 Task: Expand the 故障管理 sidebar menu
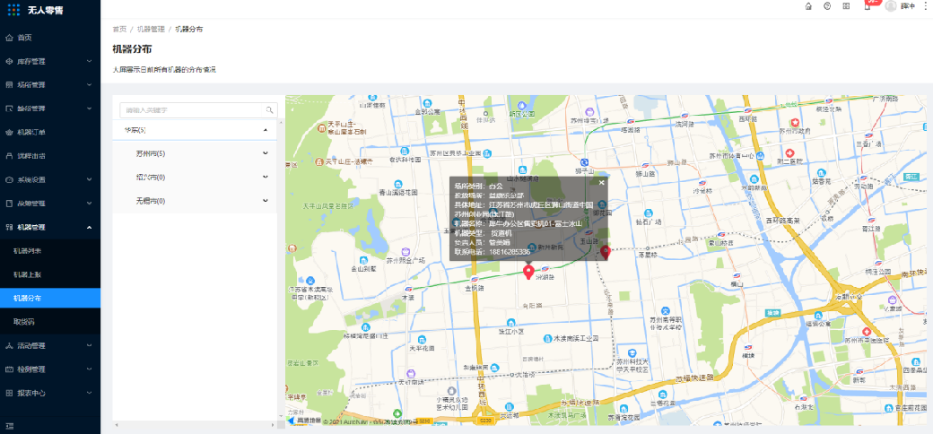click(50, 204)
